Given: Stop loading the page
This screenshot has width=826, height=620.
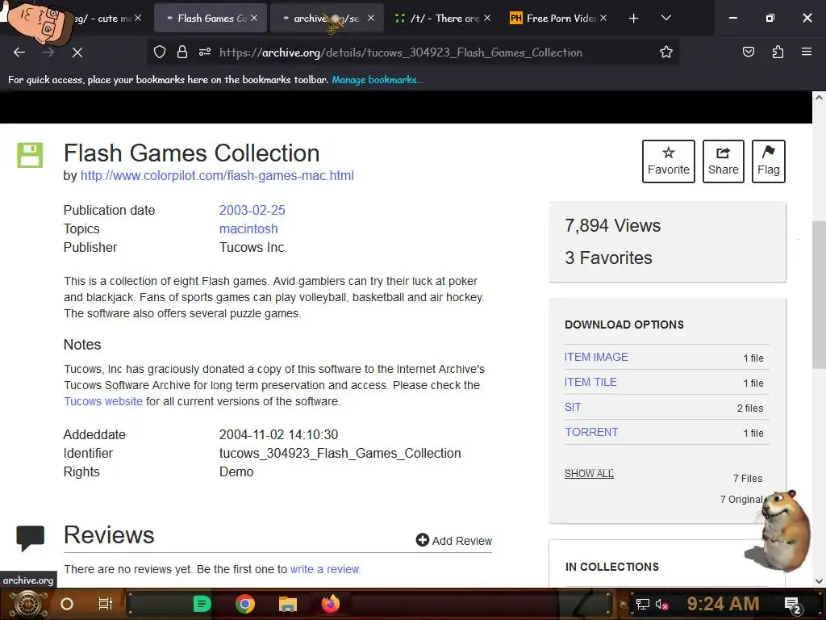Looking at the screenshot, I should point(77,52).
